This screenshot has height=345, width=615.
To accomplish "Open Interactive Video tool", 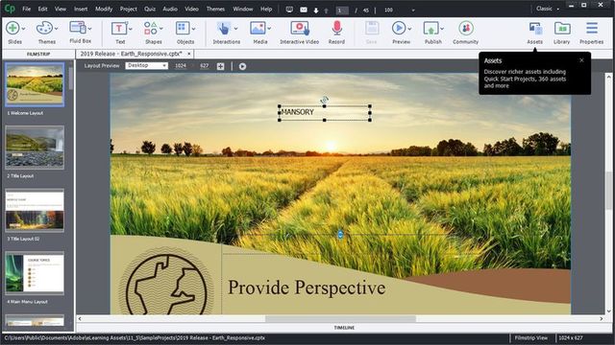I will pos(299,28).
